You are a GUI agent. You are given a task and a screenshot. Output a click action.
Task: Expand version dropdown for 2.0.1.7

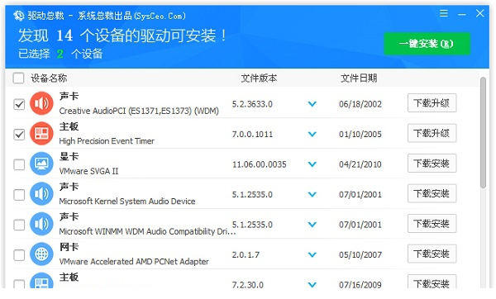(312, 254)
